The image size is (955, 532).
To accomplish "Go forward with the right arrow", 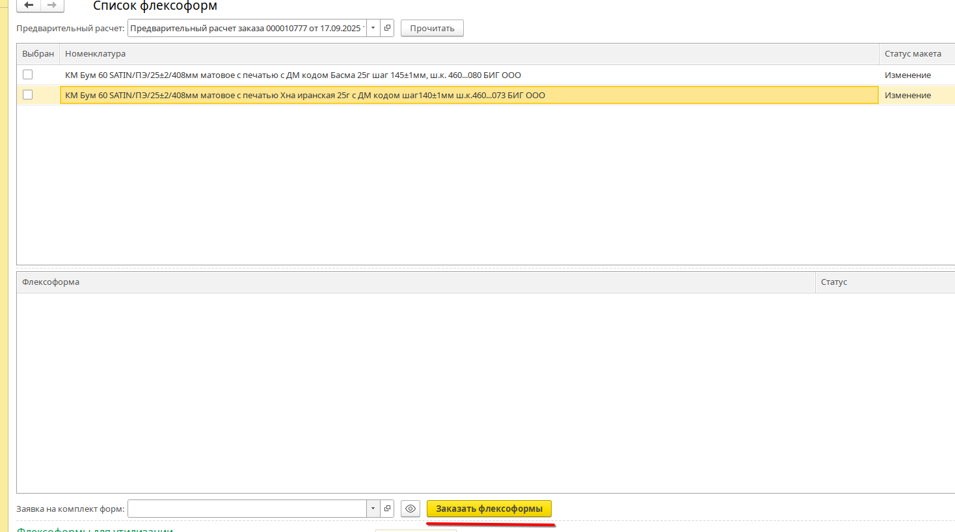I will pos(52,5).
